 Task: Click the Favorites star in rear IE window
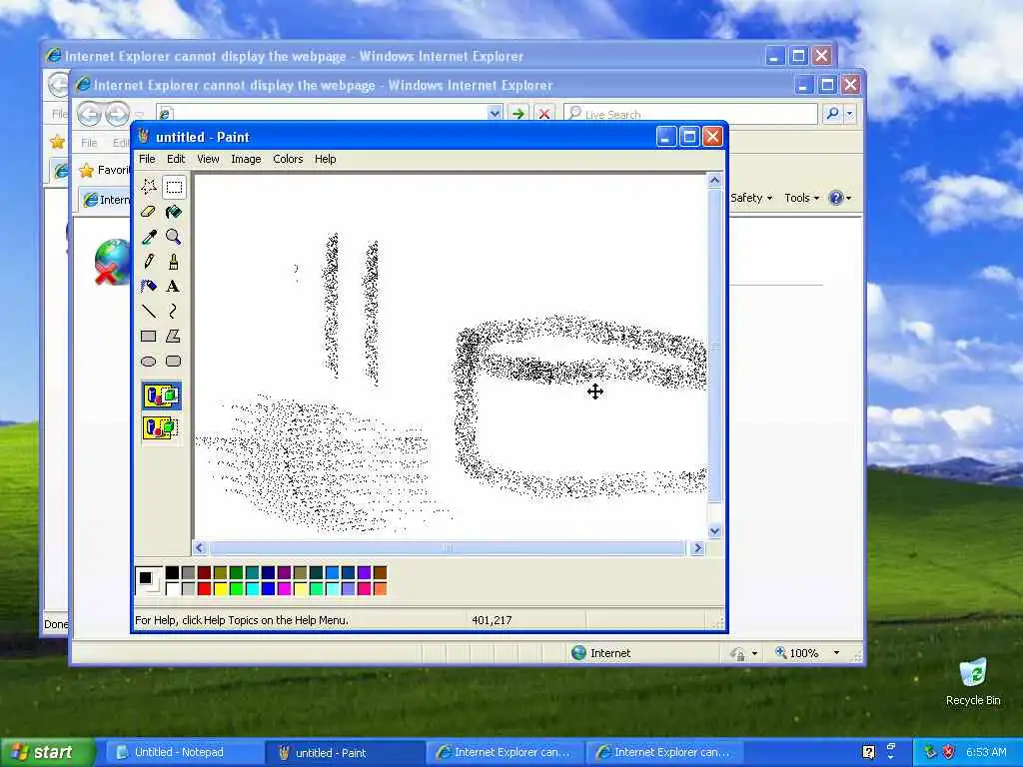(57, 142)
